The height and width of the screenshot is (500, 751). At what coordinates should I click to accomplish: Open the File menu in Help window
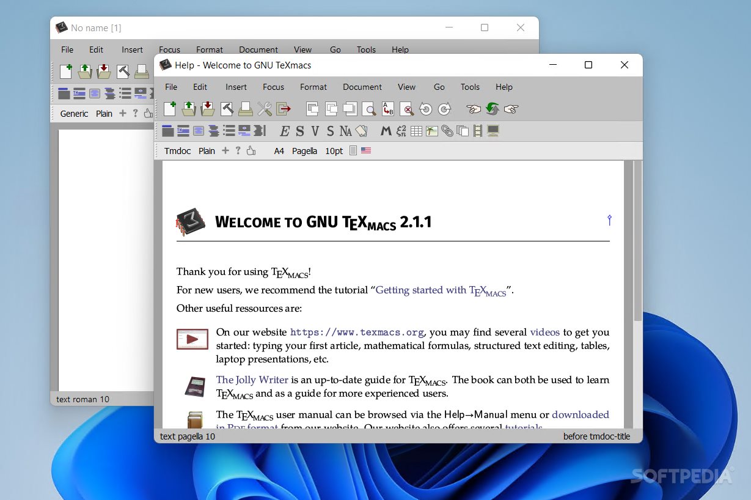[171, 87]
